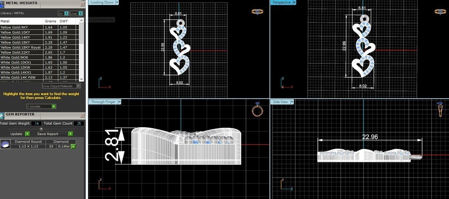449x199 pixels.
Task: Select the White Gold:9KW row
Action: pos(39,57)
